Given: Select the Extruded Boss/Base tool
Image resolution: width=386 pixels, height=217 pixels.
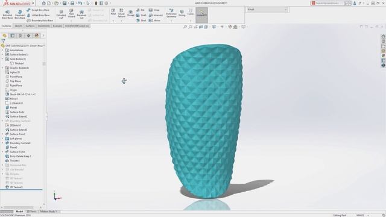Looking at the screenshot, I should (7, 14).
